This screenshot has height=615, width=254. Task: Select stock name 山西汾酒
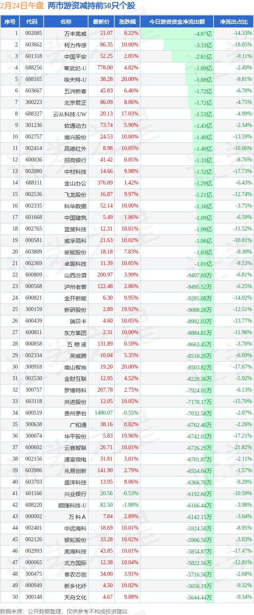[75, 275]
